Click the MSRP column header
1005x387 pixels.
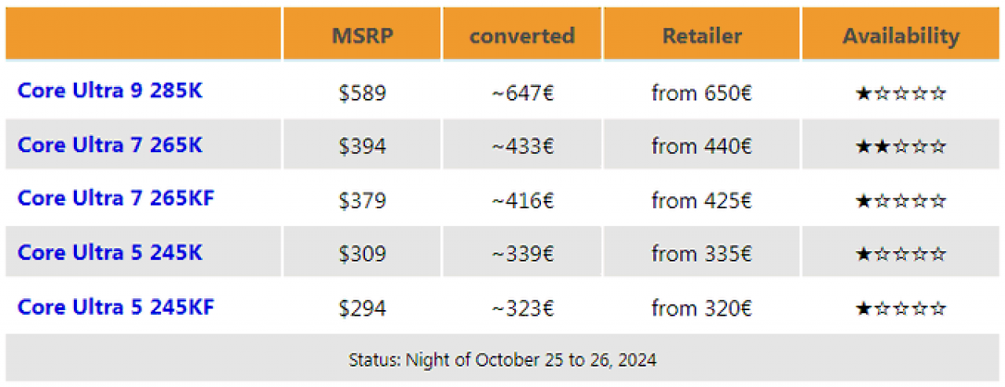coord(362,35)
